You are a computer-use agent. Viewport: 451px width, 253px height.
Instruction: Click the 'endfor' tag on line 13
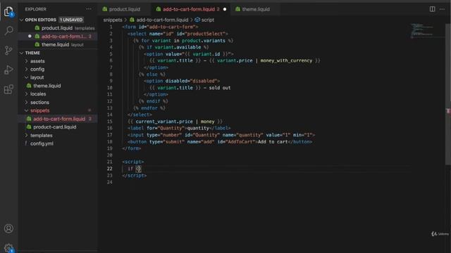[149, 108]
